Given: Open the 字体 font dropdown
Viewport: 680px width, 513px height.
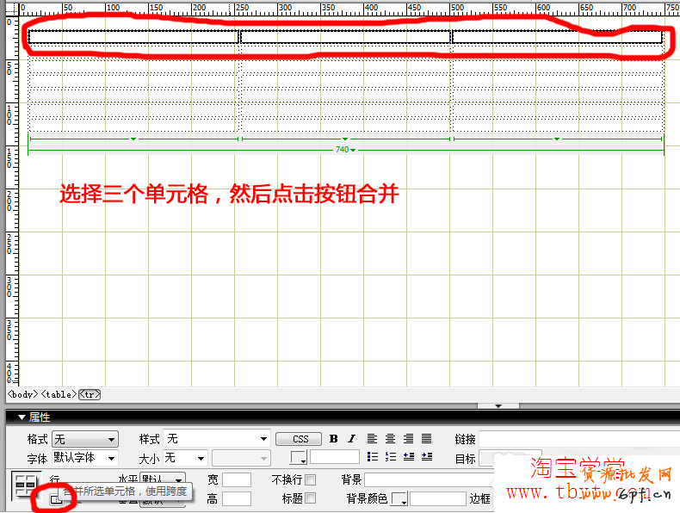Looking at the screenshot, I should pos(84,458).
